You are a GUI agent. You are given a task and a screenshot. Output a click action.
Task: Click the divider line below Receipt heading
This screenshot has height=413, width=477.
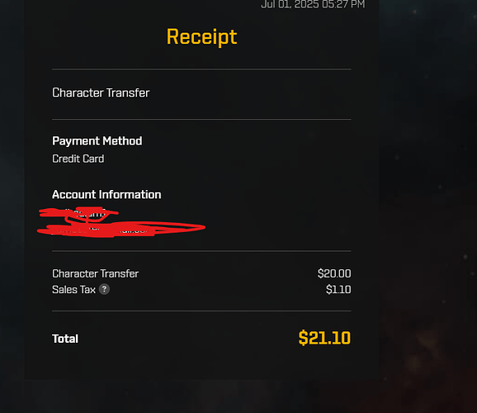(201, 69)
